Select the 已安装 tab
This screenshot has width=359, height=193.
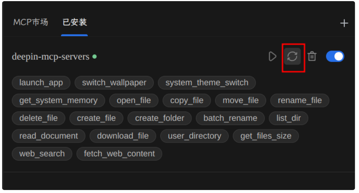[75, 22]
